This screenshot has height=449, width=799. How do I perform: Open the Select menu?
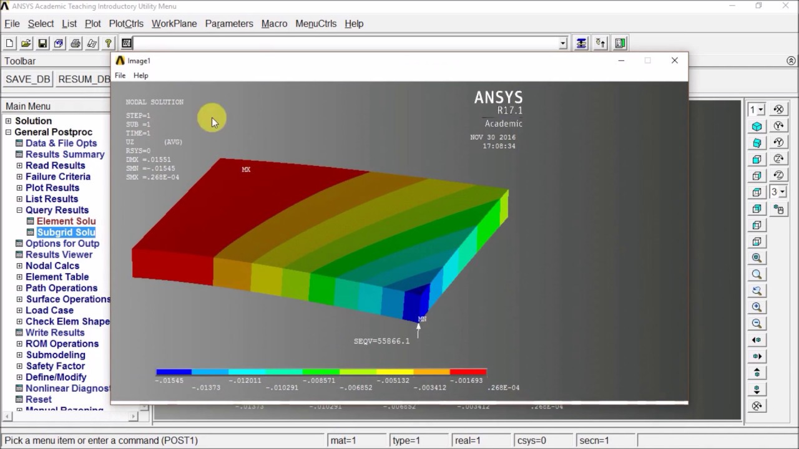click(41, 24)
